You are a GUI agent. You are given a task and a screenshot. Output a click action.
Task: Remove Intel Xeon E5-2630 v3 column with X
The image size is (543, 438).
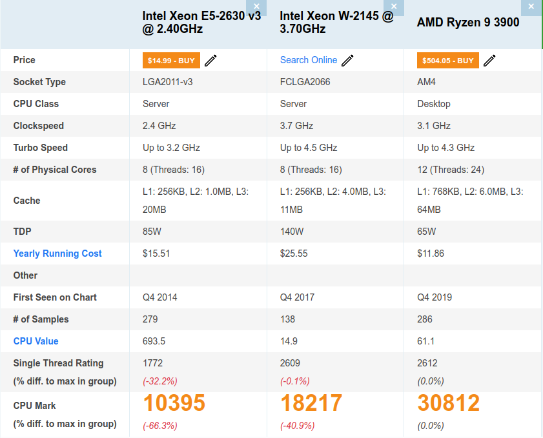pyautogui.click(x=256, y=7)
